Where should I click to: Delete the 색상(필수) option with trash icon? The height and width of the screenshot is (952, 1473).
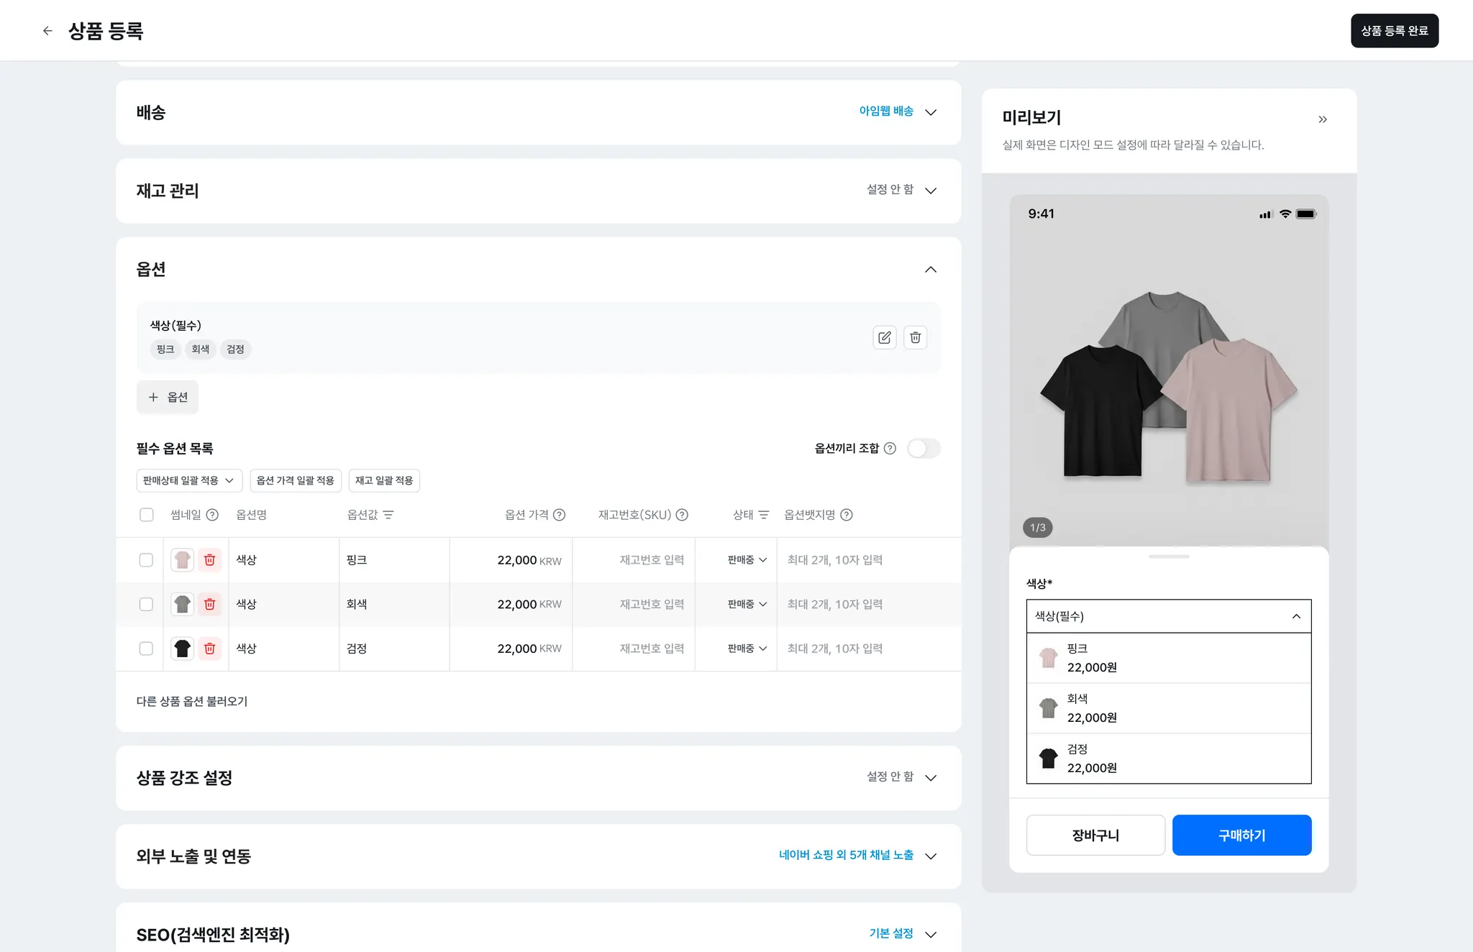coord(915,337)
